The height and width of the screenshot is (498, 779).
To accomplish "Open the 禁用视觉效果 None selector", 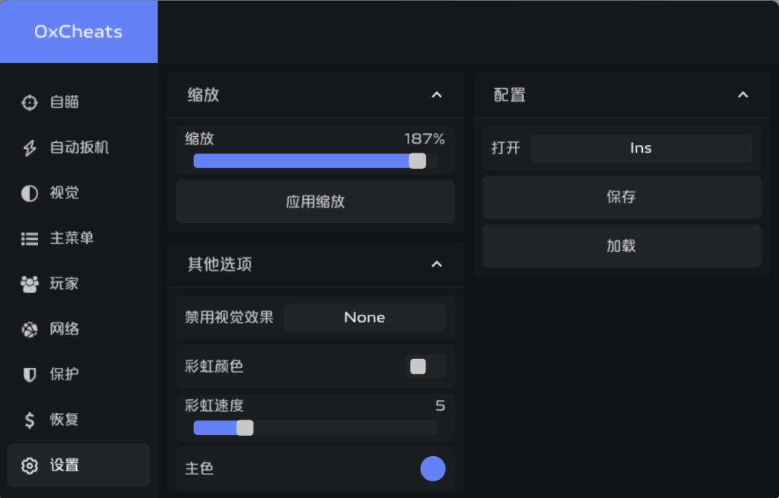I will pos(364,317).
